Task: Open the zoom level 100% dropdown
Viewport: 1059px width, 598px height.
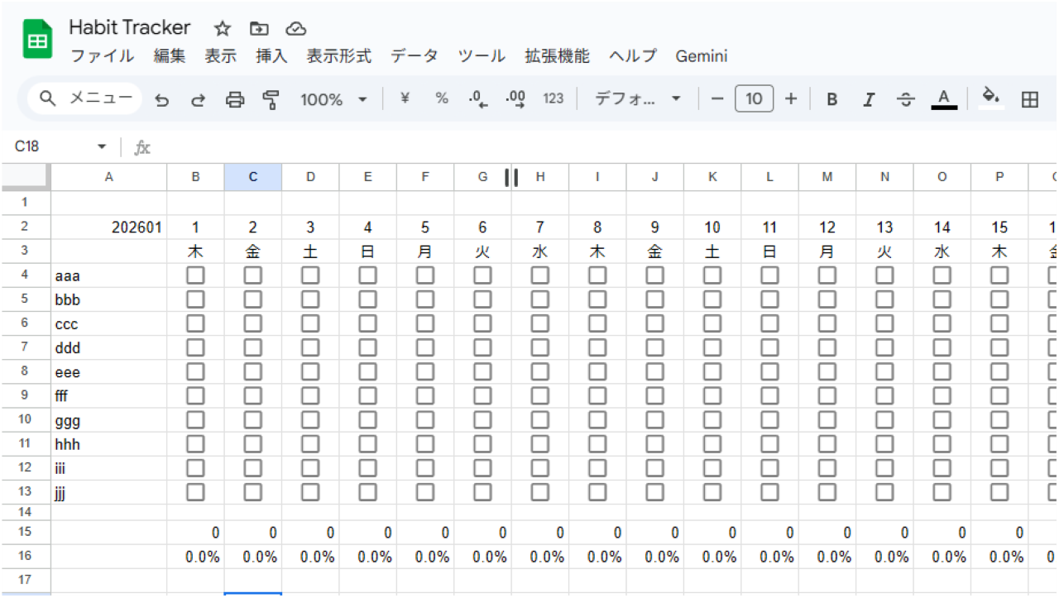Action: click(334, 98)
